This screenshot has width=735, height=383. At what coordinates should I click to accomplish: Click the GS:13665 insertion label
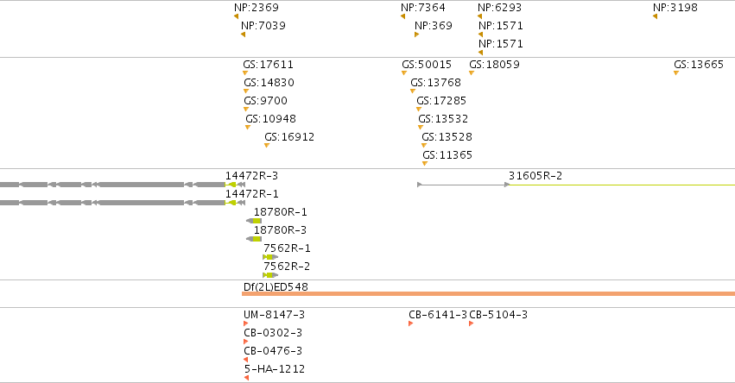pos(699,65)
